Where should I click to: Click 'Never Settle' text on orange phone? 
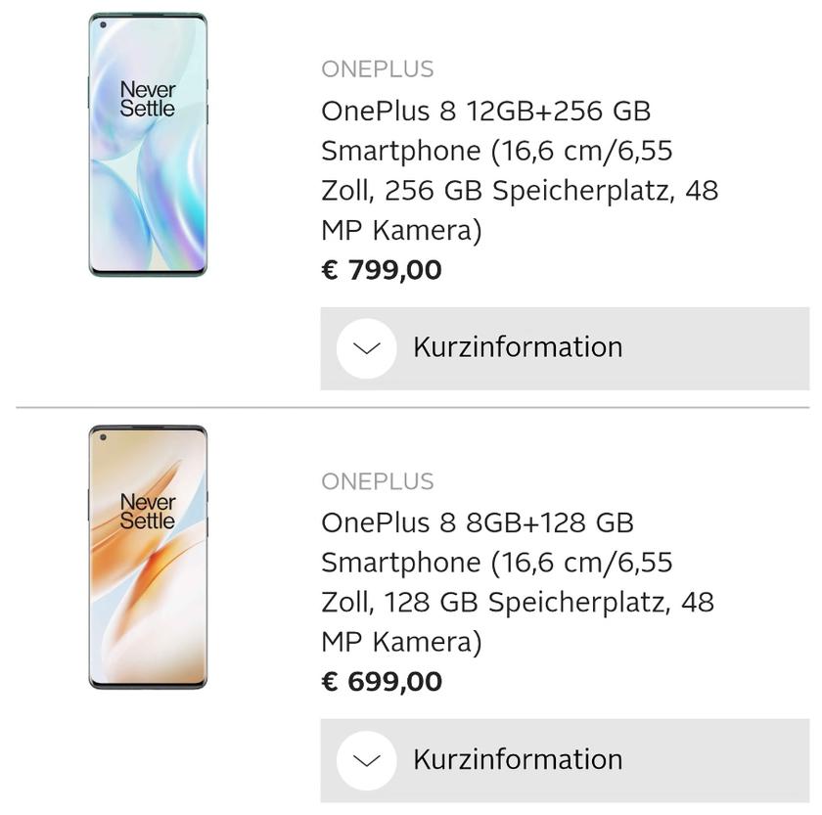coord(148,512)
